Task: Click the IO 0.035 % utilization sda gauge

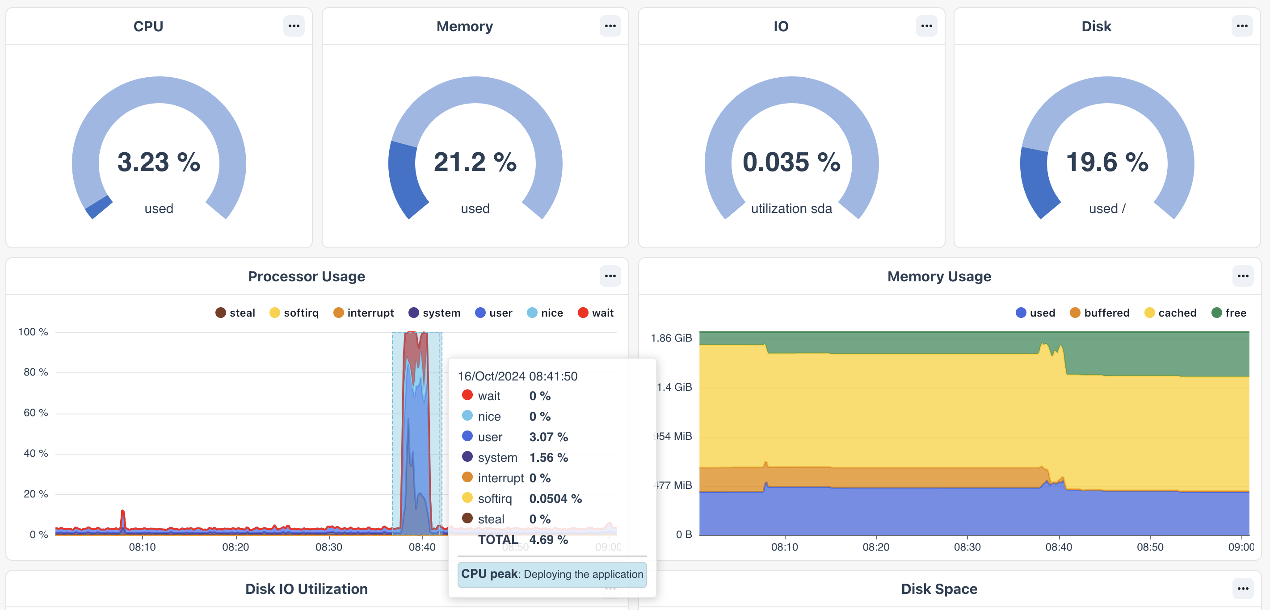Action: click(x=791, y=148)
